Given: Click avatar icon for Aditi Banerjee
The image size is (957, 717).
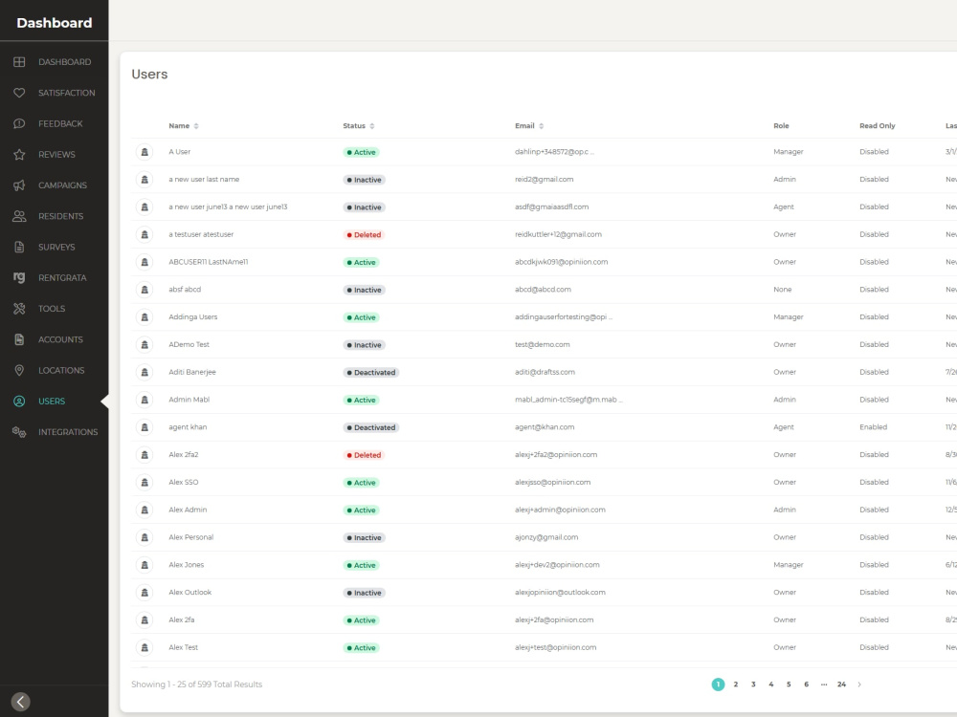Looking at the screenshot, I should point(145,372).
